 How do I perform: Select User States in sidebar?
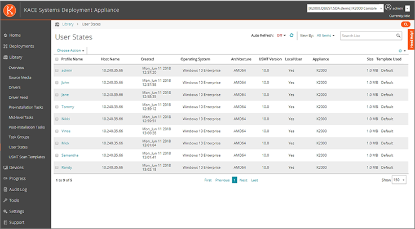(18, 147)
